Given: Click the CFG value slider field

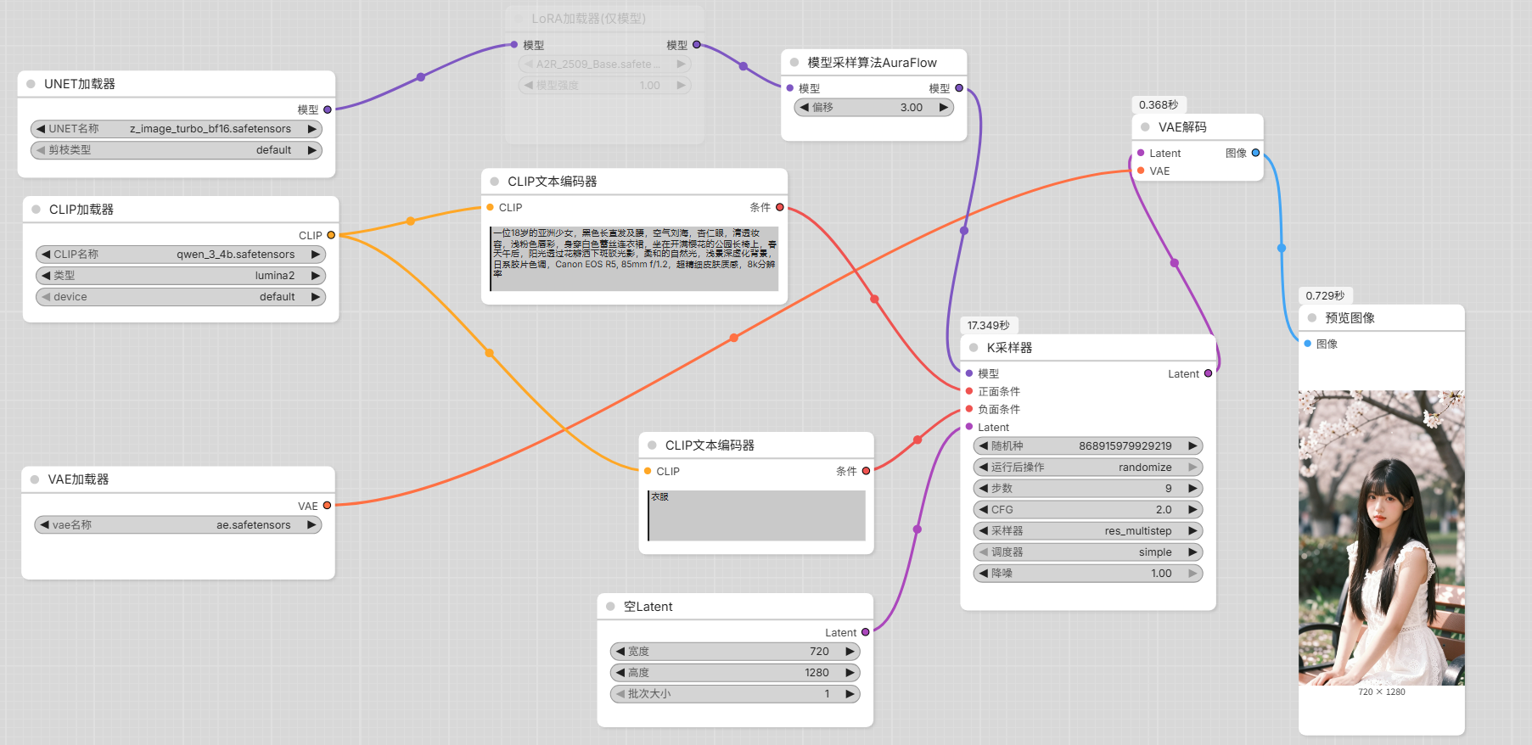Looking at the screenshot, I should 1088,510.
